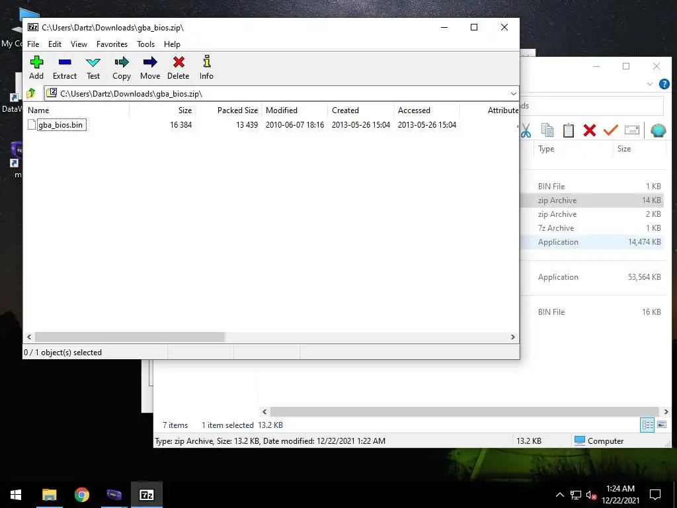Click the 7-Zip horizontal scrollbar thumb

(130, 337)
